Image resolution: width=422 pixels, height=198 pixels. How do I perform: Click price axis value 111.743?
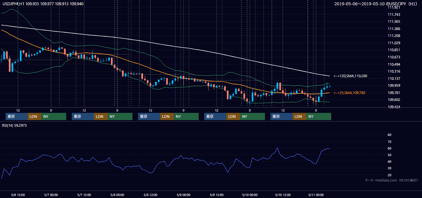pyautogui.click(x=394, y=15)
